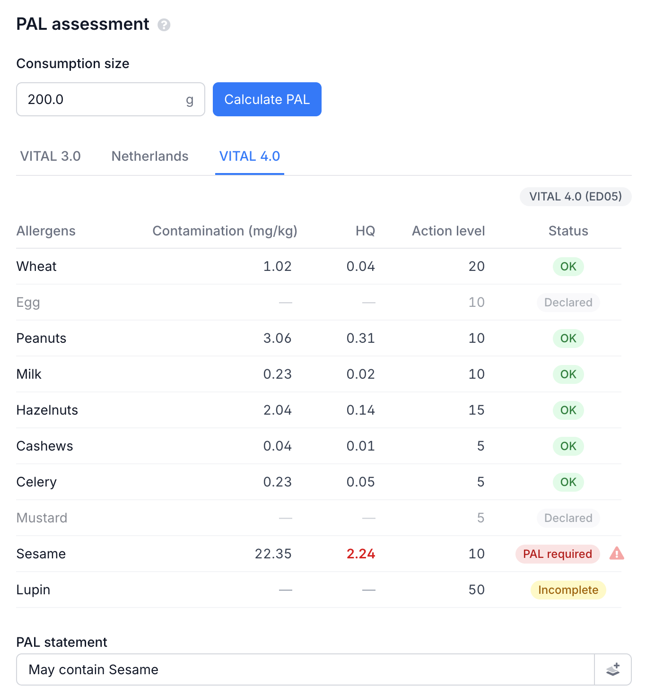
Task: Click the OK status for Wheat
Action: (x=568, y=266)
